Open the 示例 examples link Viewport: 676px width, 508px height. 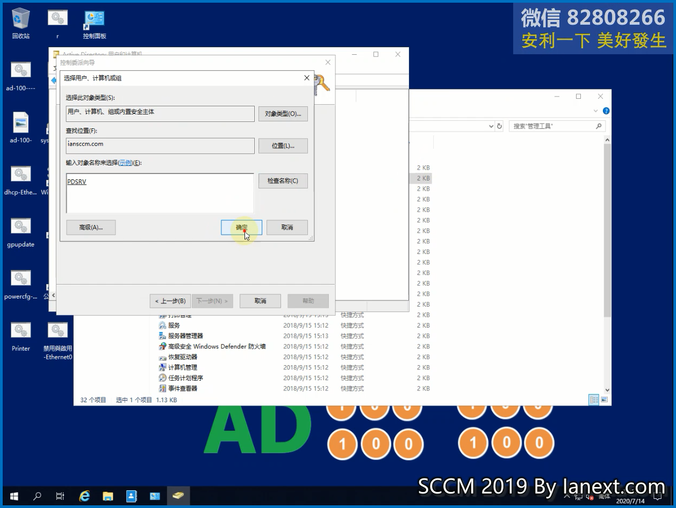point(125,163)
